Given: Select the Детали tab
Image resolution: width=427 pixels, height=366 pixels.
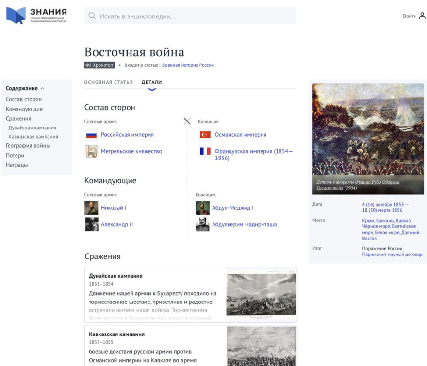Looking at the screenshot, I should coord(151,82).
